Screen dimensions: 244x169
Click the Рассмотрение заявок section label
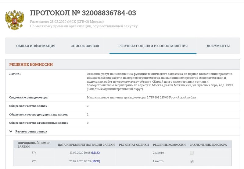point(31,132)
